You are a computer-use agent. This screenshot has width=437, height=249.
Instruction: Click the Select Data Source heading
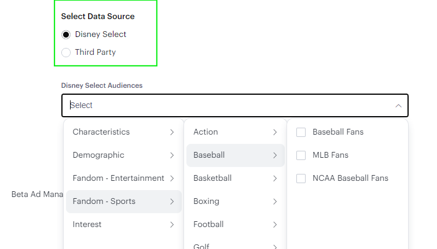(98, 16)
